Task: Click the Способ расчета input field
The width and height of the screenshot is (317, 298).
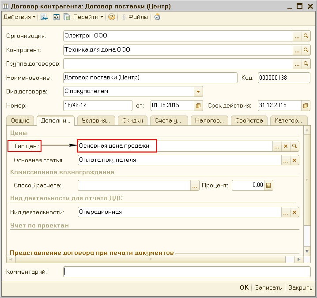Action: tap(134, 186)
